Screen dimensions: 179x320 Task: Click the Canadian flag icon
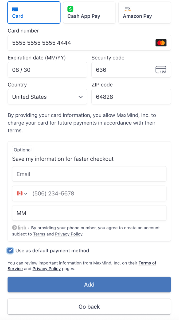click(20, 193)
